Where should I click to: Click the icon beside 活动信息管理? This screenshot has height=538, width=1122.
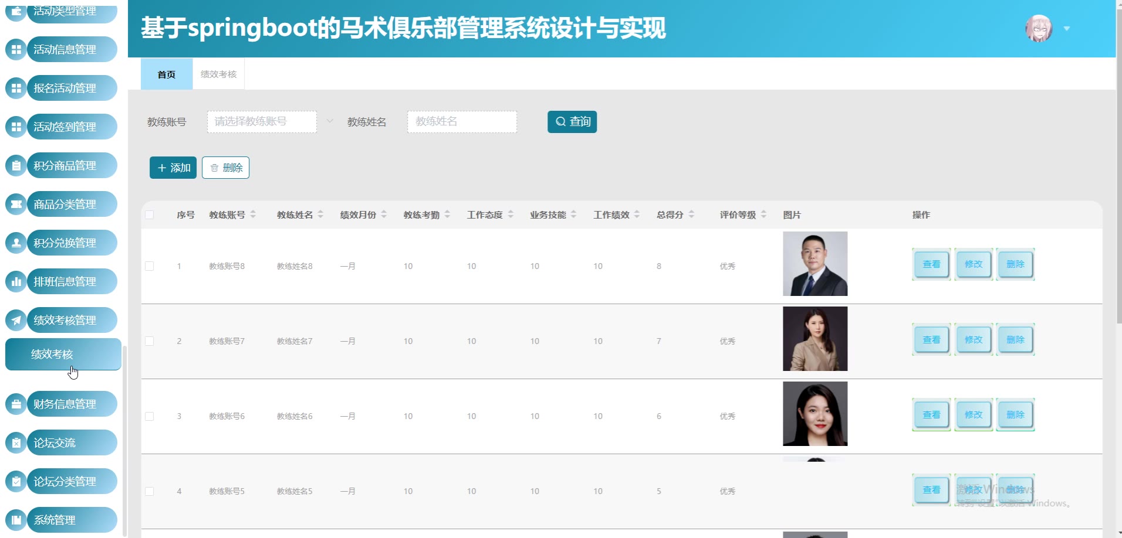tap(16, 49)
